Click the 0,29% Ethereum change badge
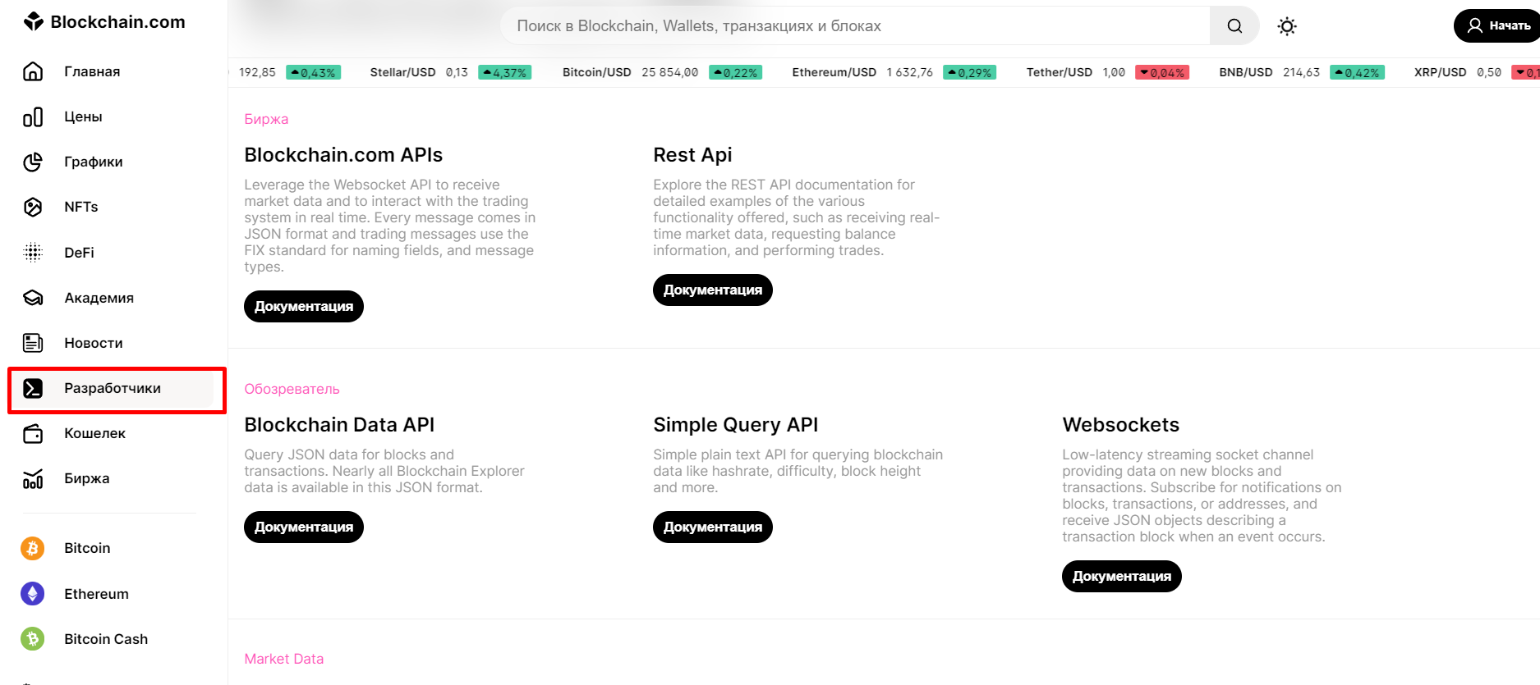The image size is (1540, 685). (970, 72)
